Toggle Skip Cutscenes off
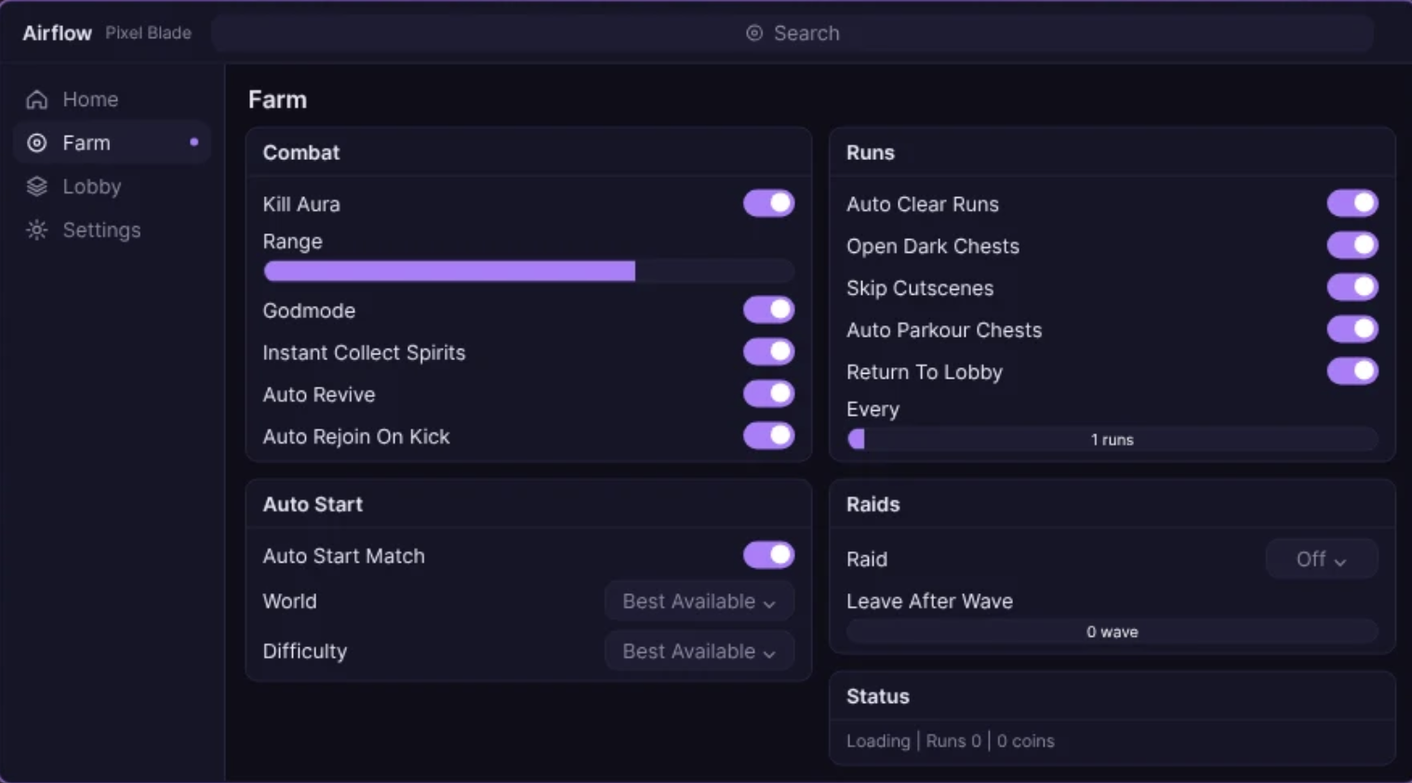Viewport: 1412px width, 783px height. (1352, 287)
